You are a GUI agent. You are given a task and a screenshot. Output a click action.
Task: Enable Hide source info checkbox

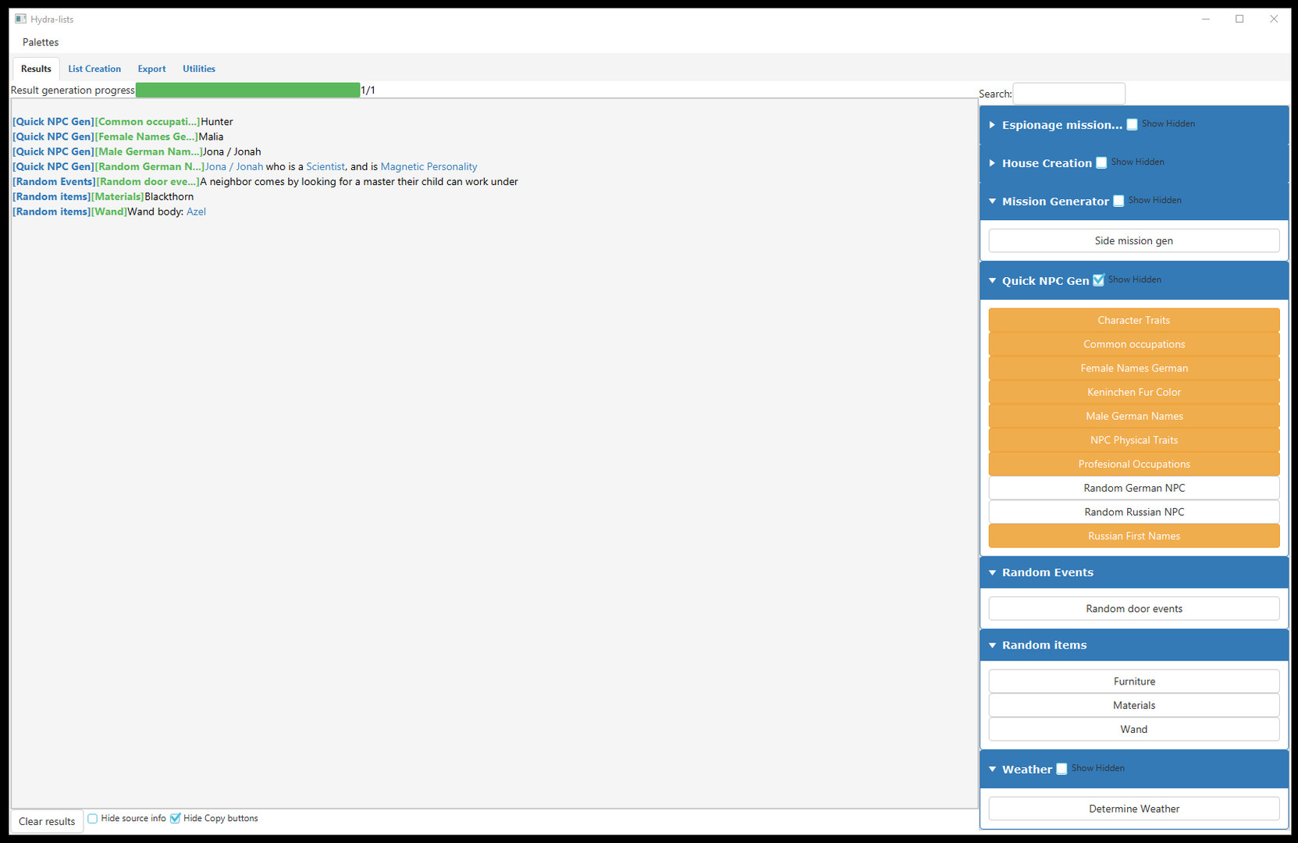point(93,819)
